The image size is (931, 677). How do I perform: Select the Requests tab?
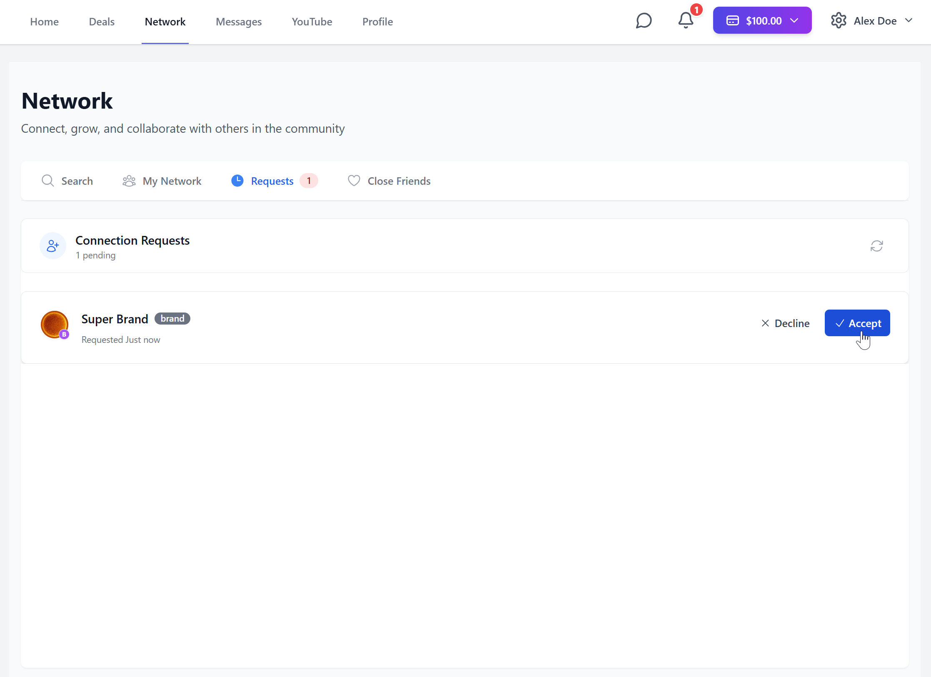(275, 181)
